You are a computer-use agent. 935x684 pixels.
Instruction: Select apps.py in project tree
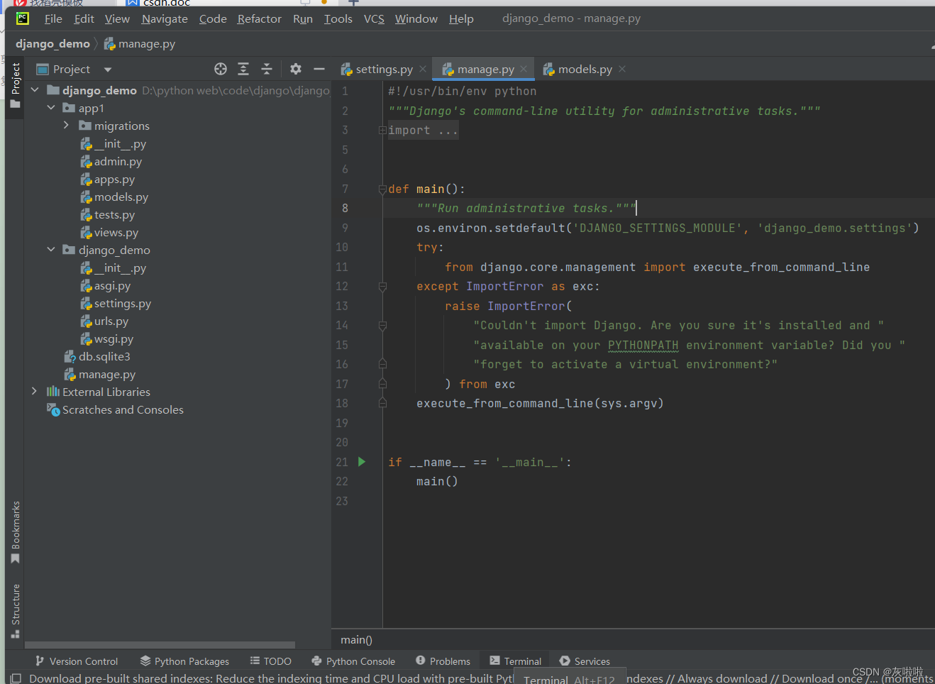coord(108,180)
